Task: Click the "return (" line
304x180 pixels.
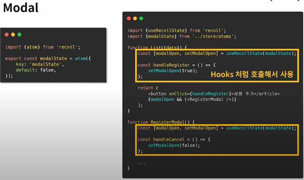Action: 148,88
